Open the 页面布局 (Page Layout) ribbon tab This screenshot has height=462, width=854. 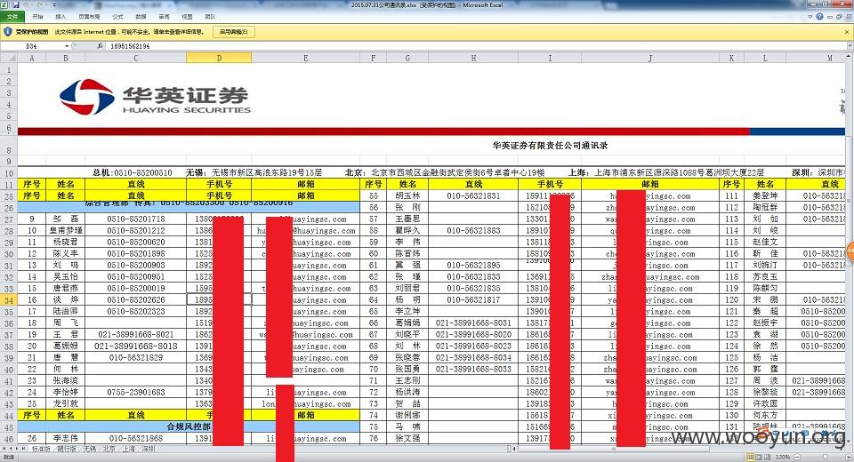(x=89, y=16)
